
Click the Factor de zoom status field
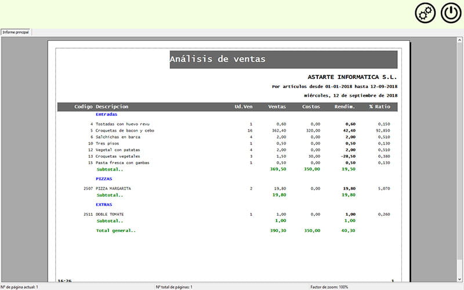click(331, 287)
